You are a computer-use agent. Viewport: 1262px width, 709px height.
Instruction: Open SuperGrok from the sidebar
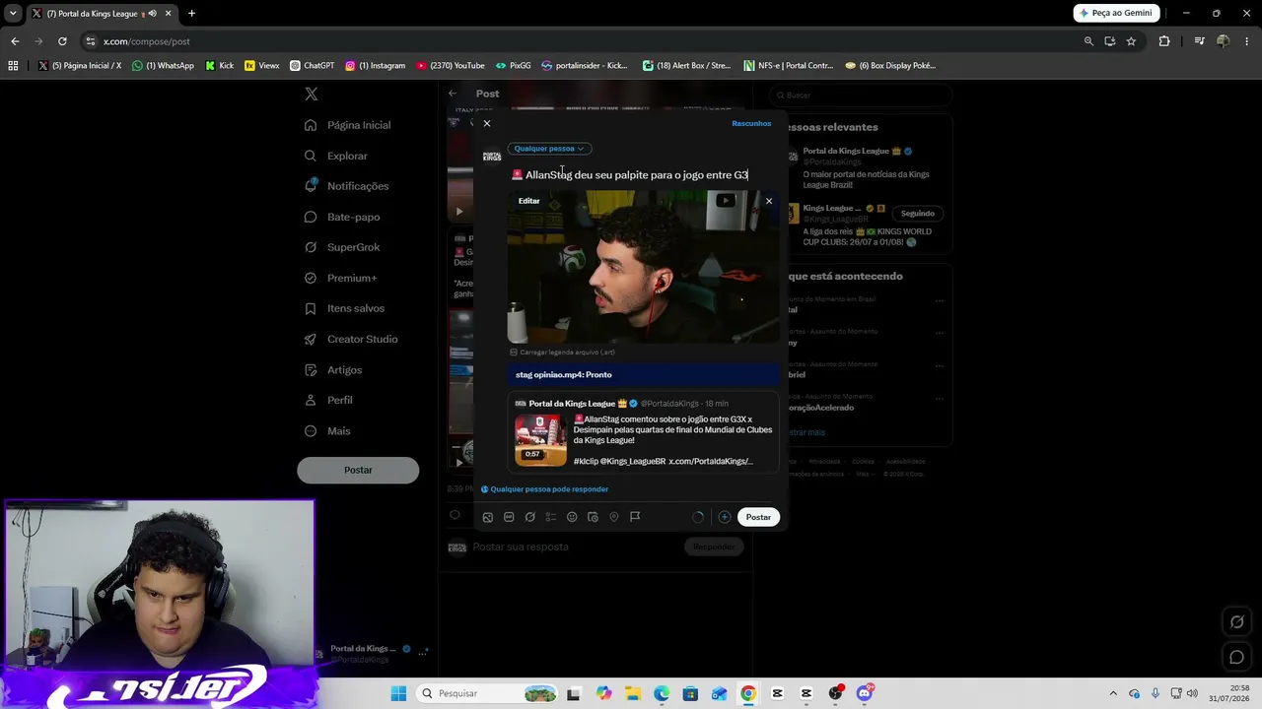[x=341, y=247]
